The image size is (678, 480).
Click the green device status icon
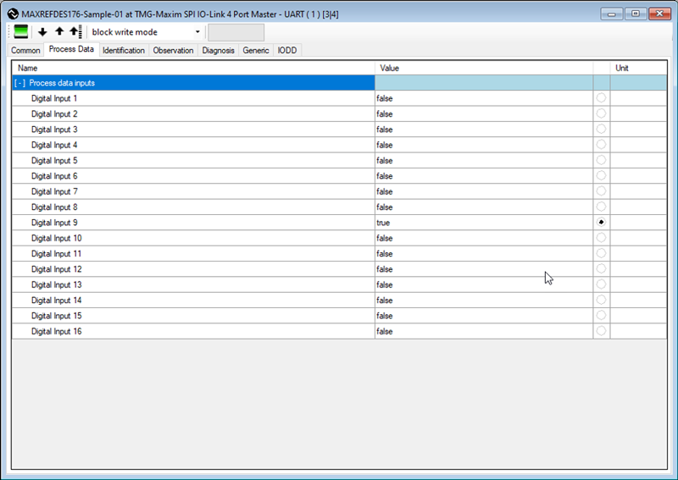pyautogui.click(x=20, y=32)
